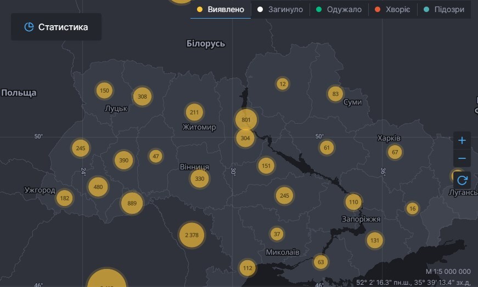Click the 889 cases cluster marker
Screen dimensions: 478x287
tap(132, 203)
